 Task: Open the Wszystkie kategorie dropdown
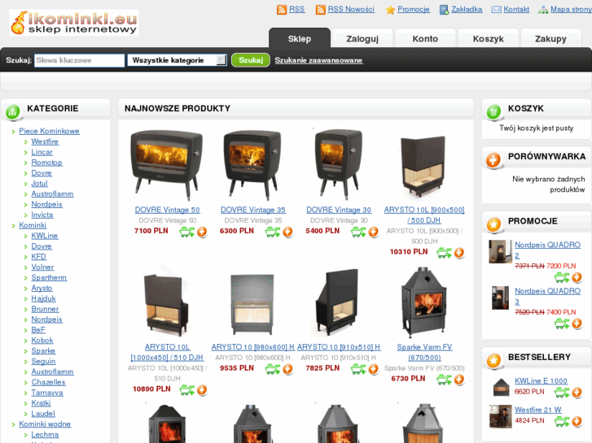point(177,60)
